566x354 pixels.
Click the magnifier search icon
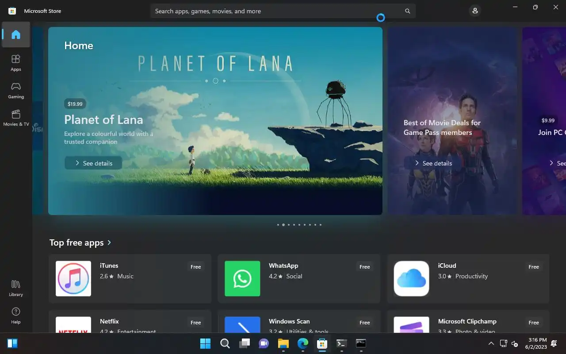coord(408,11)
